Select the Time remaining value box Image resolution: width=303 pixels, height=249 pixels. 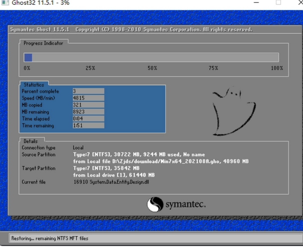(88, 126)
